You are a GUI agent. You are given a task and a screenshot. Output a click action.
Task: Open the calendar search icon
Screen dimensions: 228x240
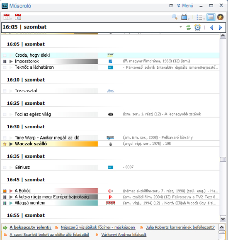coord(18,17)
